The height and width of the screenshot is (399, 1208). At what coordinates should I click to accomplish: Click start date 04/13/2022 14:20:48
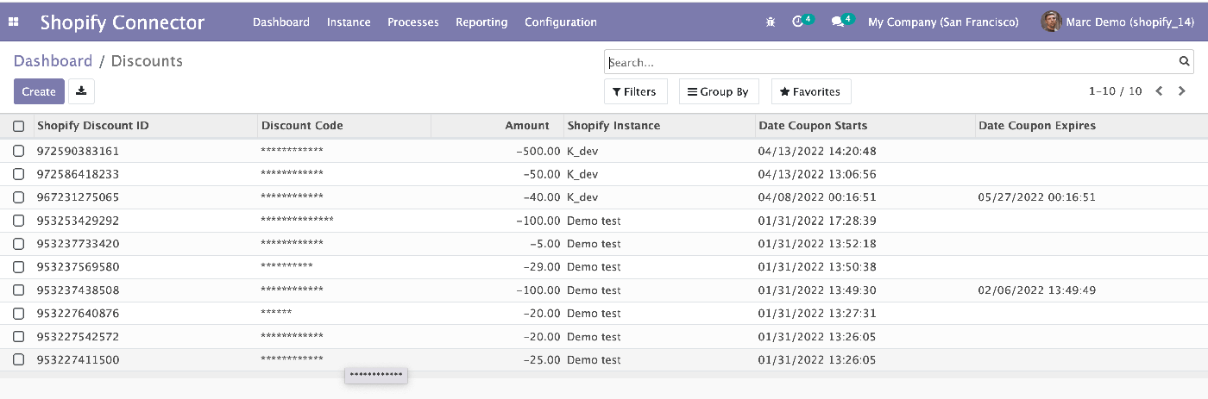(817, 151)
